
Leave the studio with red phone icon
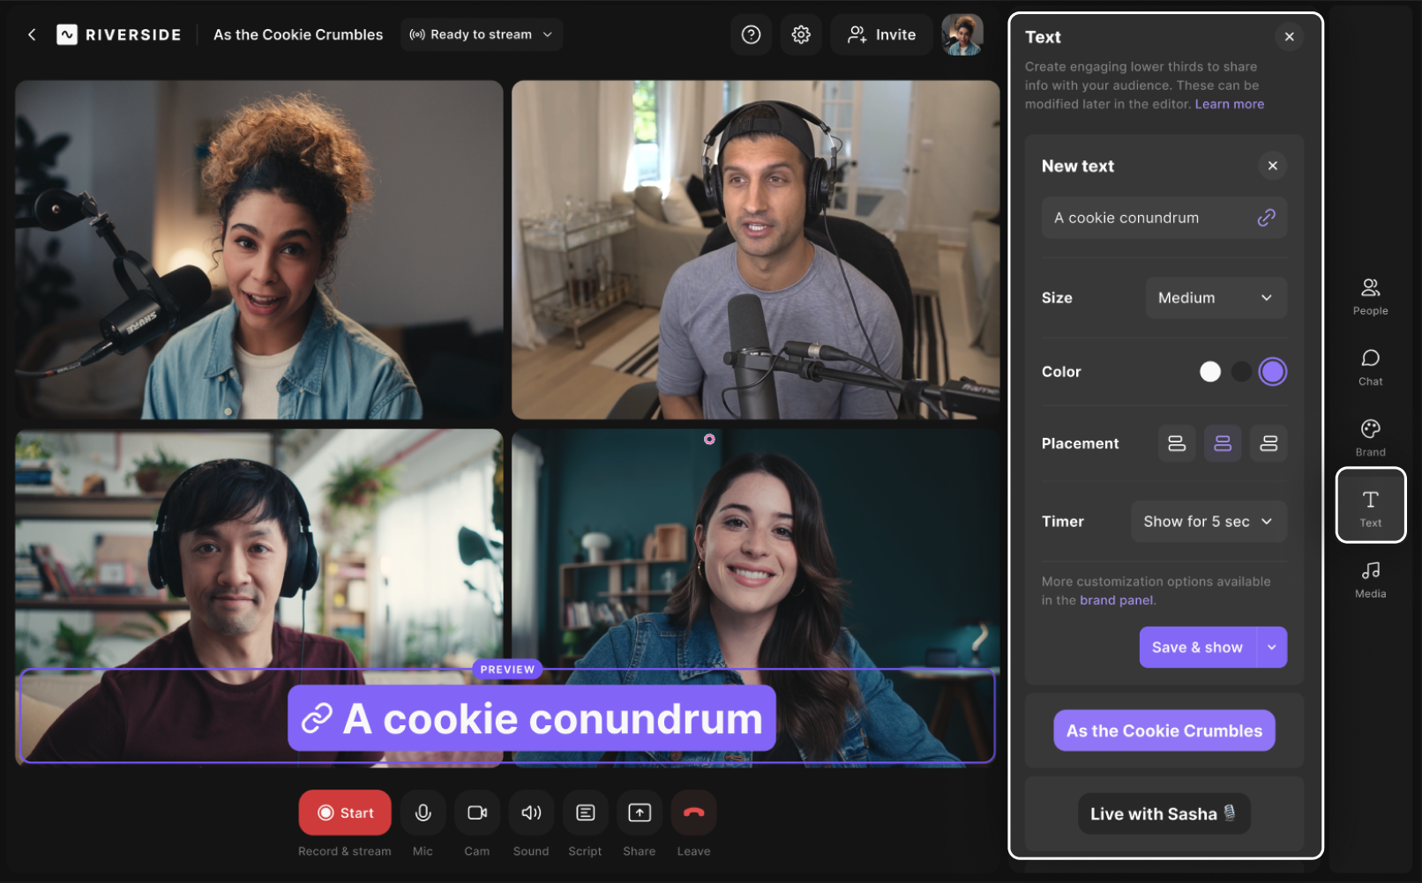(693, 813)
